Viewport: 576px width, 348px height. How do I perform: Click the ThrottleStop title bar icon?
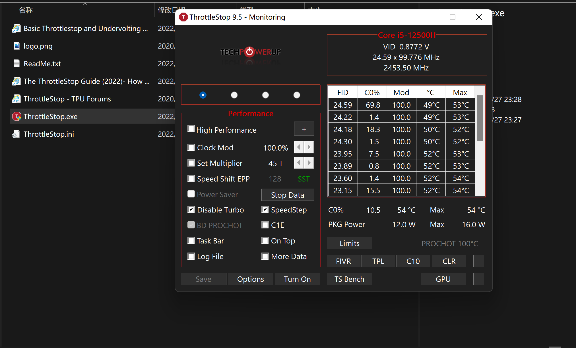point(183,17)
